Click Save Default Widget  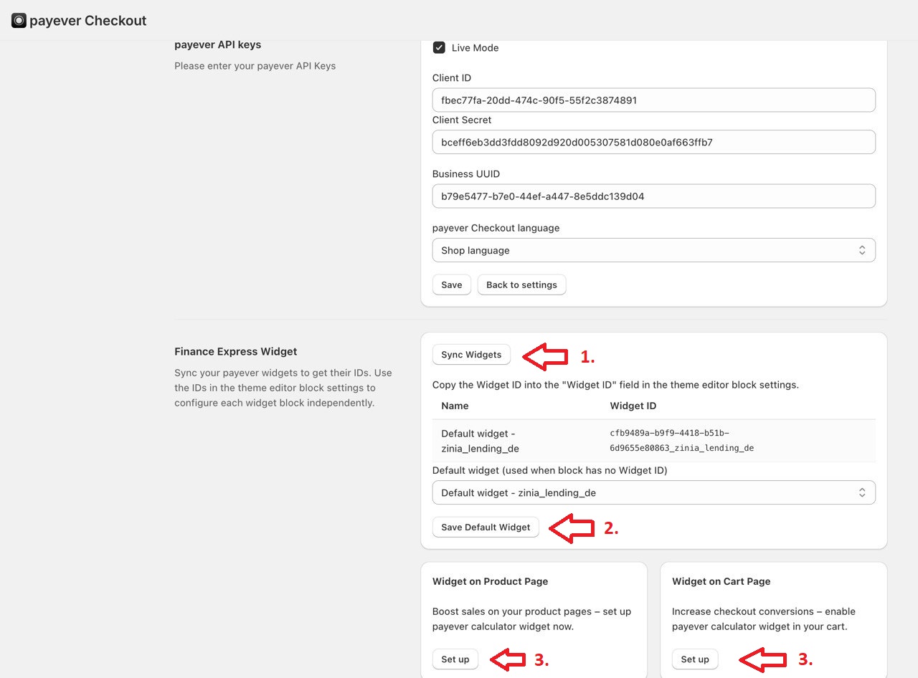(486, 527)
